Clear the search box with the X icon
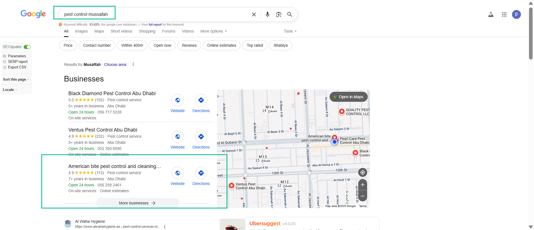The width and height of the screenshot is (534, 230). click(254, 14)
